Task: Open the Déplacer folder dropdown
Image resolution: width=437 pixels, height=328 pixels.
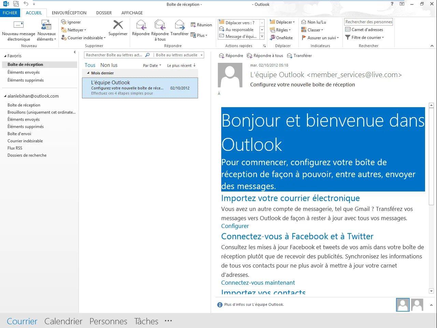Action: coord(282,22)
